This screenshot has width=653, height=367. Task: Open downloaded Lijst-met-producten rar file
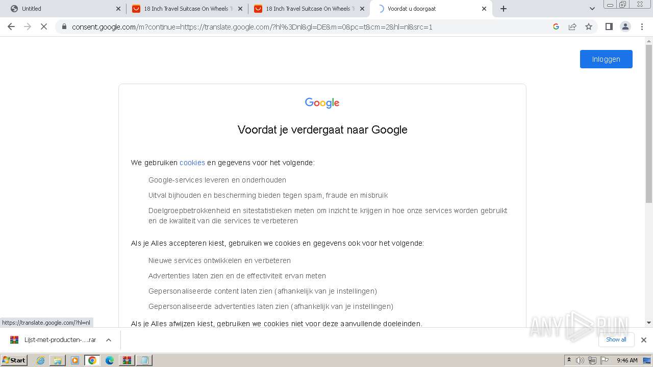point(54,340)
